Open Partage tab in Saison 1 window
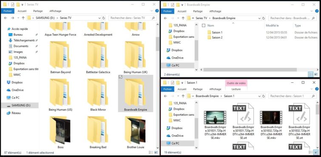Viewport: 321px width, 157px height. pyautogui.click(x=198, y=89)
